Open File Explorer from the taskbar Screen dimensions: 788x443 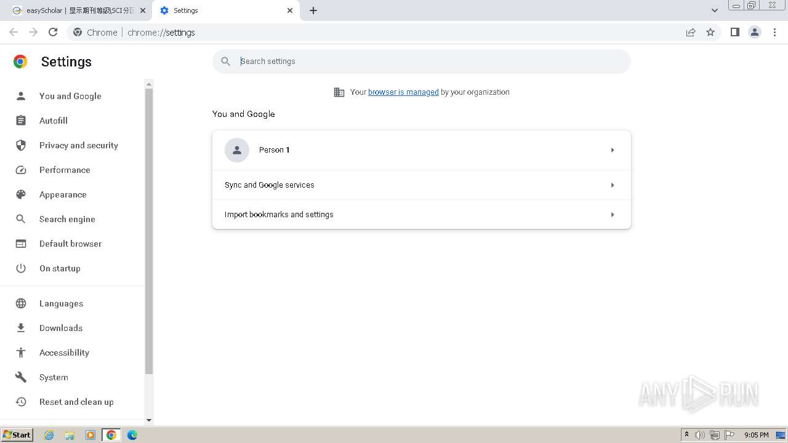(70, 435)
